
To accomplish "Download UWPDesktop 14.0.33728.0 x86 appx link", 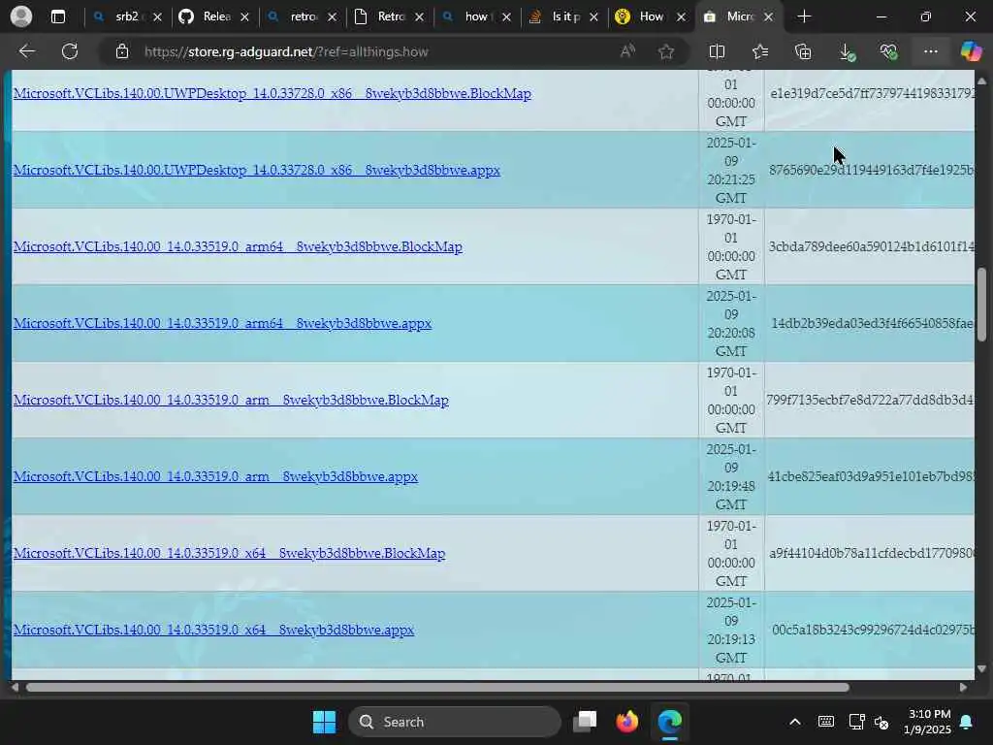I will click(256, 171).
